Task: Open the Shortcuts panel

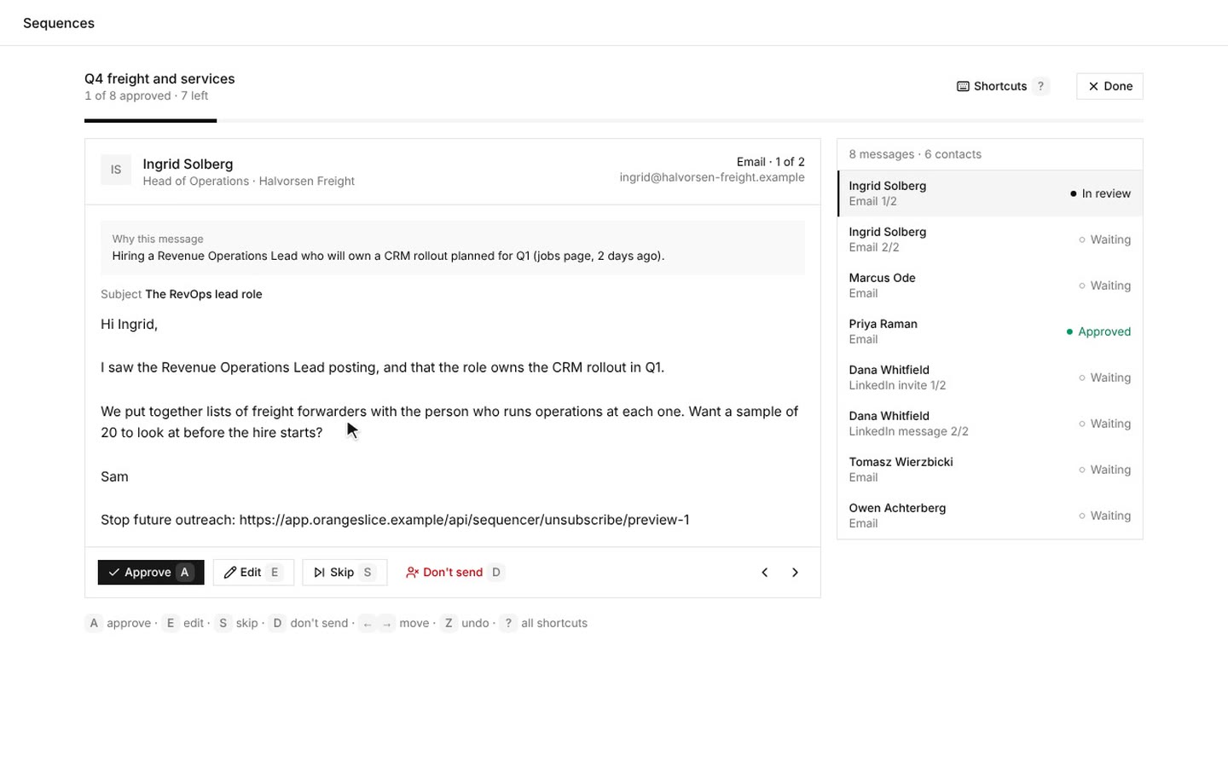Action: [x=1003, y=86]
